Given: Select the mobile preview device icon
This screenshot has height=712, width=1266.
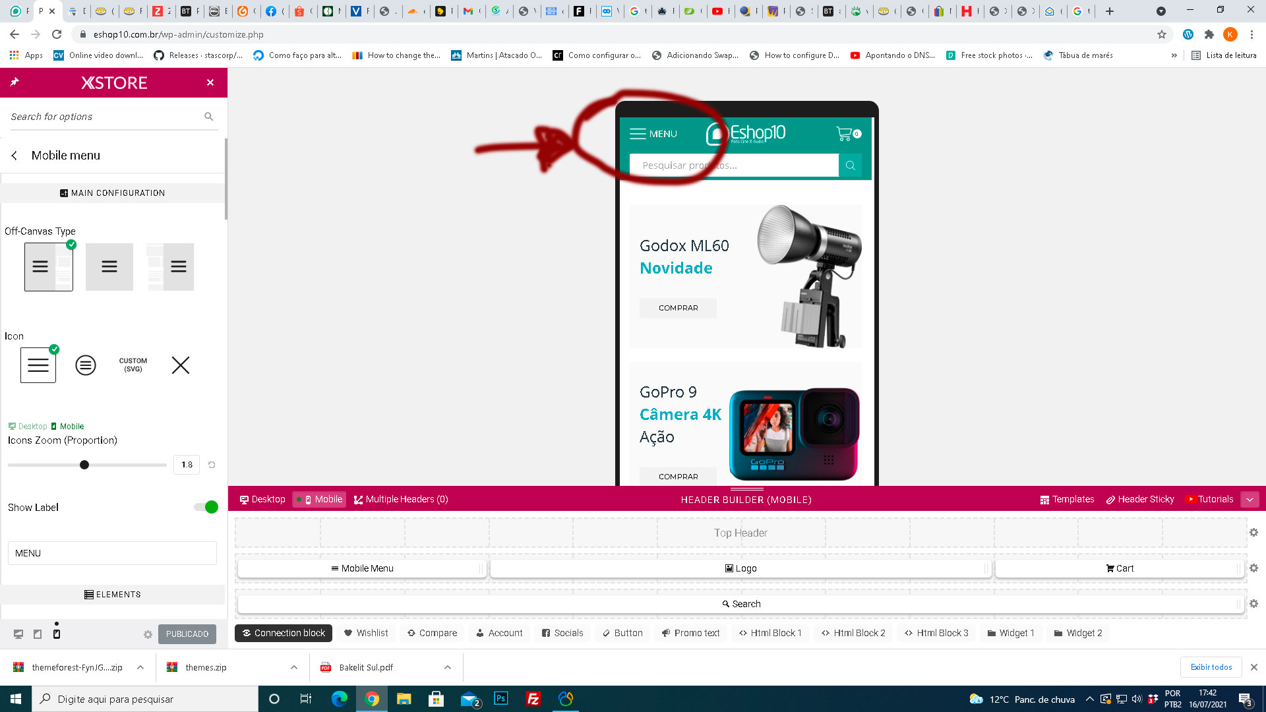Looking at the screenshot, I should (57, 634).
